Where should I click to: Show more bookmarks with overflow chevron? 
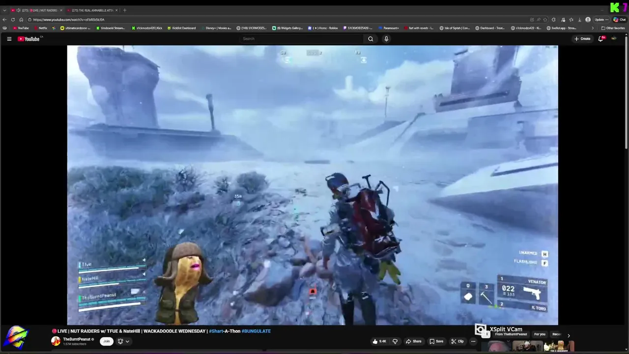pyautogui.click(x=592, y=28)
